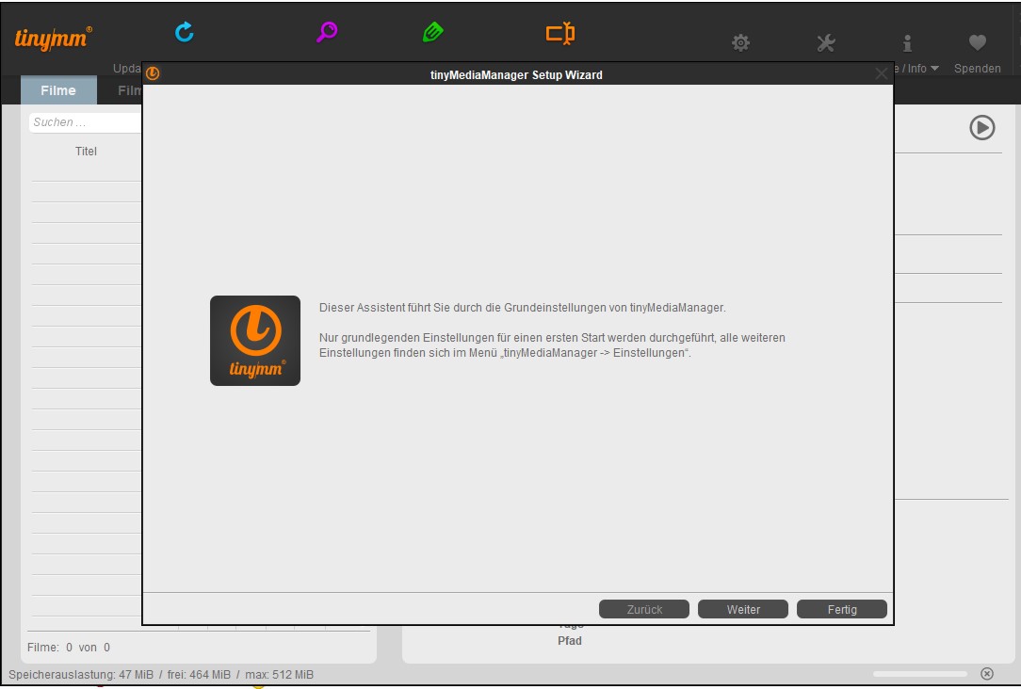Open settings via the gear icon
This screenshot has width=1021, height=689.
[x=740, y=43]
